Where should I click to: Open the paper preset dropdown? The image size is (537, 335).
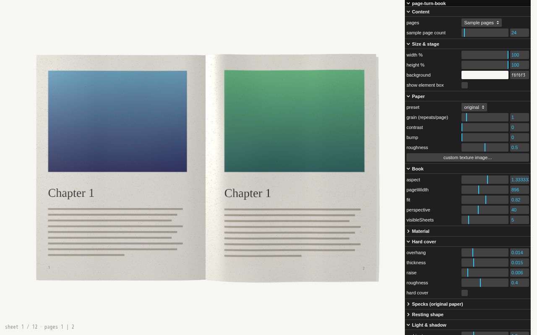(x=474, y=107)
